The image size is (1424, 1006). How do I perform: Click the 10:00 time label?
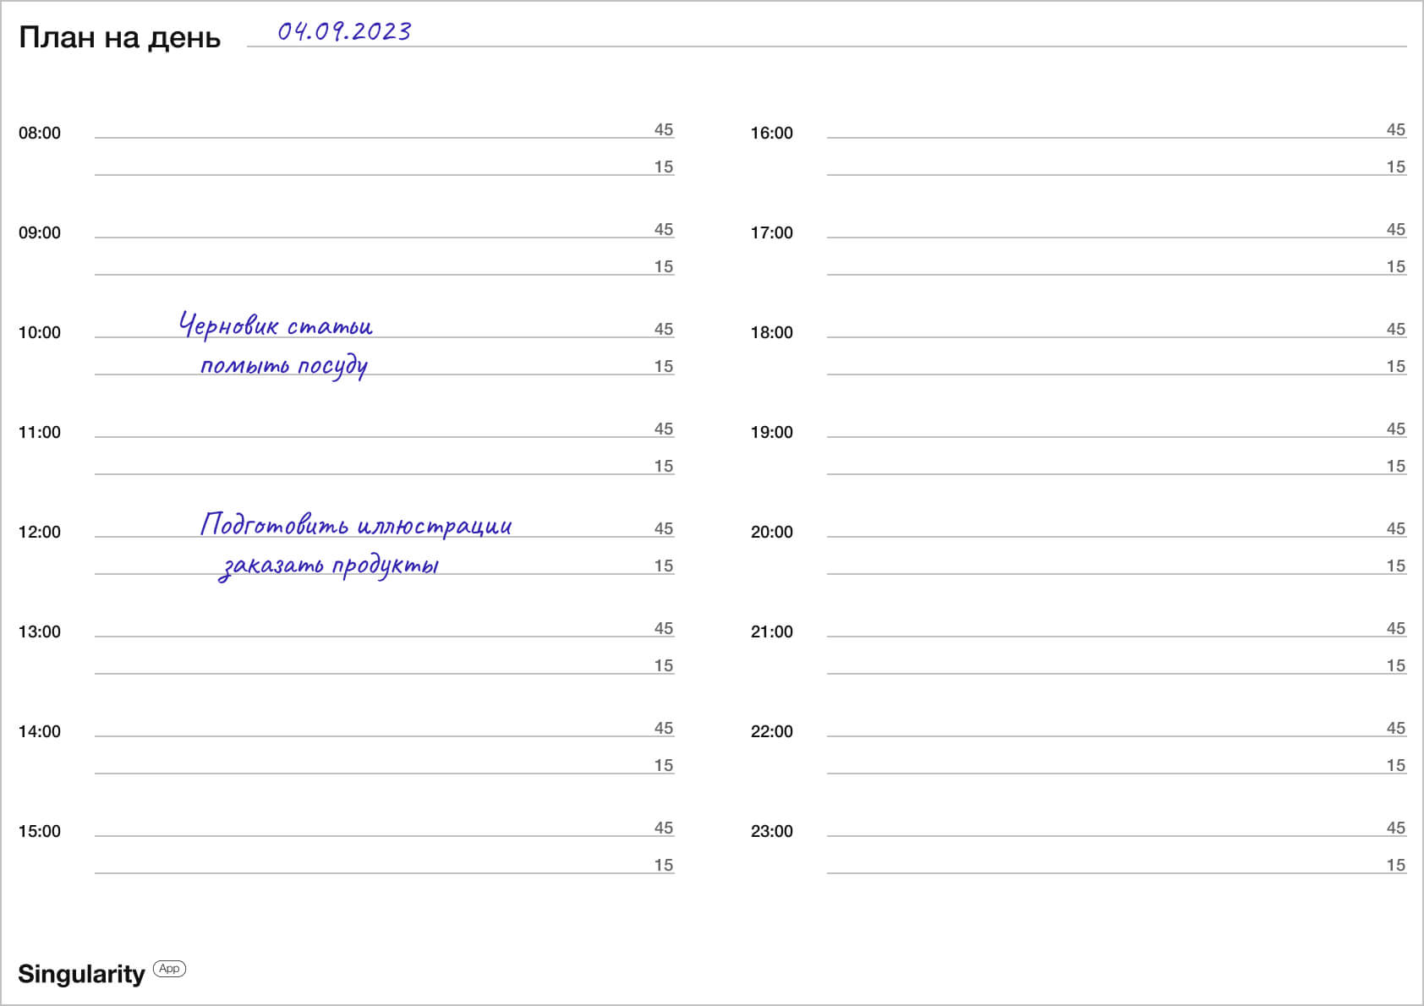click(40, 332)
